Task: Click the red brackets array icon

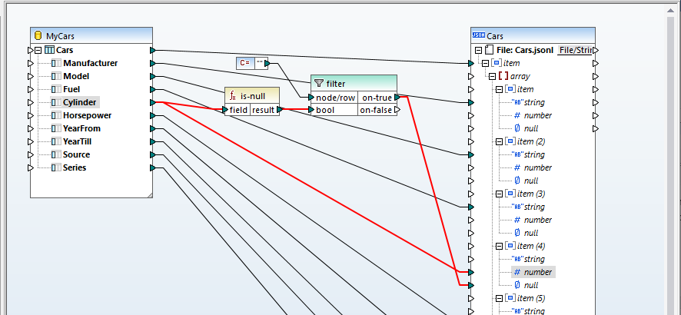Action: click(503, 76)
